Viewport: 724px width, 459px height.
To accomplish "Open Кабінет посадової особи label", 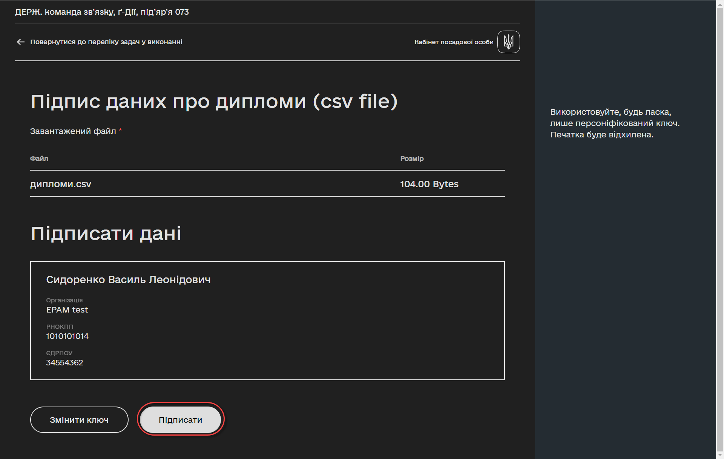I will coord(454,42).
